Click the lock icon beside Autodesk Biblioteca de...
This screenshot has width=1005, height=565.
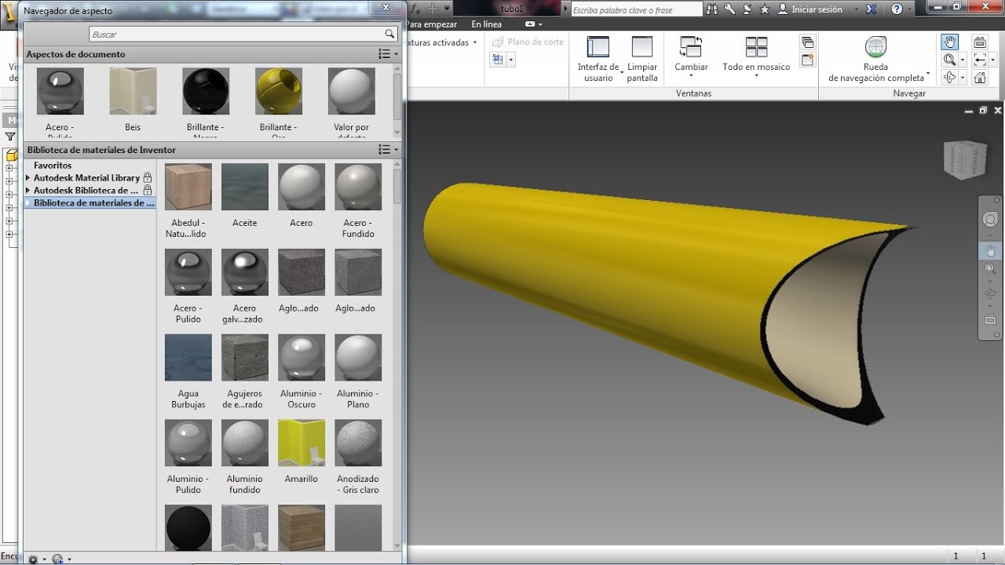click(148, 191)
